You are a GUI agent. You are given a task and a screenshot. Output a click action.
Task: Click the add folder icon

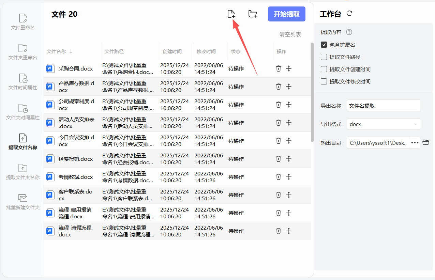pyautogui.click(x=253, y=14)
